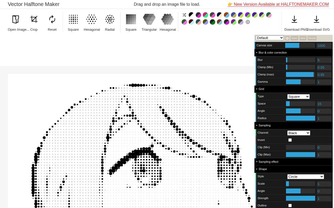Image resolution: width=334 pixels, height=208 pixels.
Task: Save the current preset
Action: (294, 38)
